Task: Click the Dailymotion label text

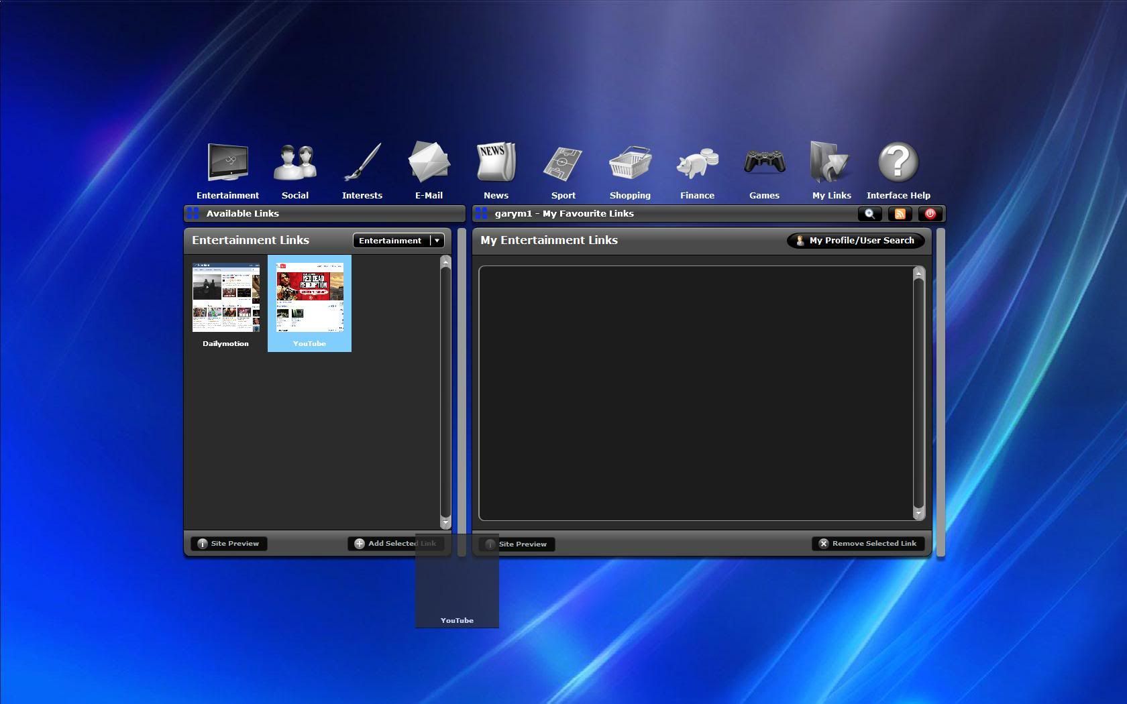Action: pos(225,344)
